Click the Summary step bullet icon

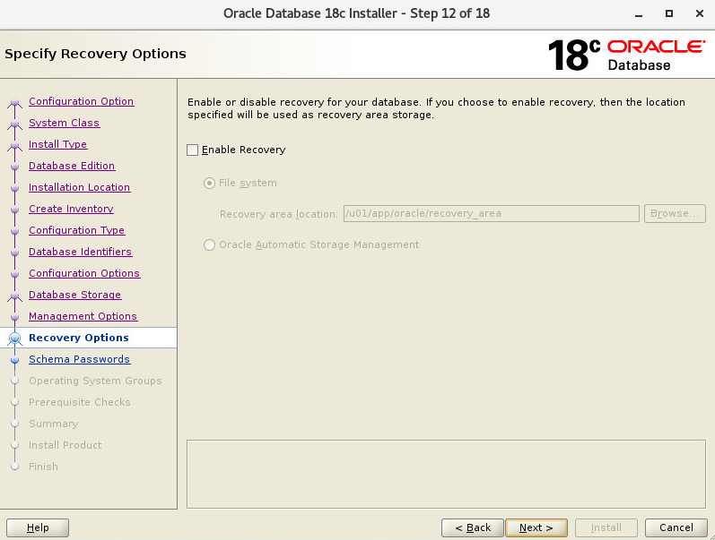(14, 424)
